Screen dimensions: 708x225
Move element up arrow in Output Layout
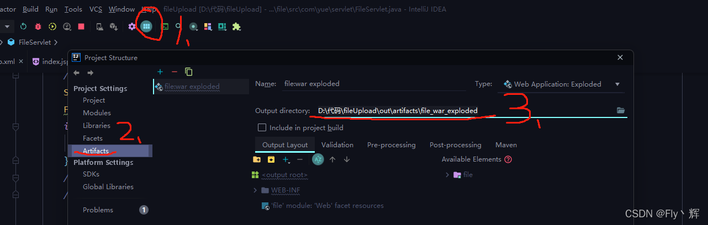click(x=332, y=159)
